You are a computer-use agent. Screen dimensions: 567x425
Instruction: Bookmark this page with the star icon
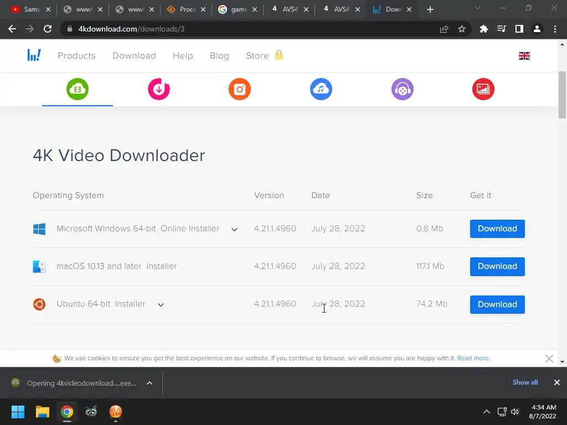[x=461, y=29]
